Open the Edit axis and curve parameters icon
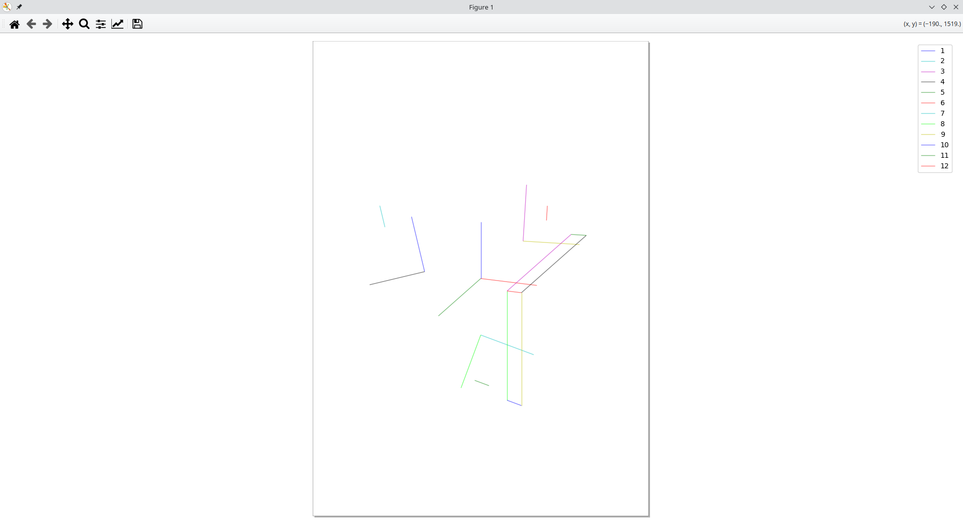 pos(117,24)
